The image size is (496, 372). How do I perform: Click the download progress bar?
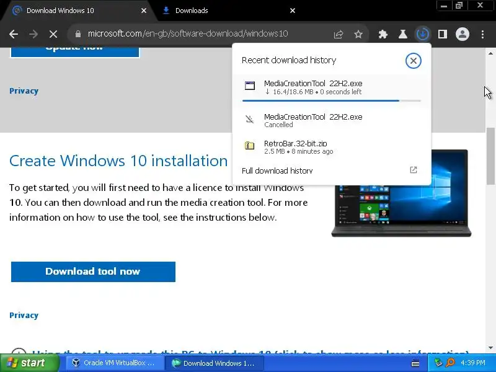[x=332, y=100]
